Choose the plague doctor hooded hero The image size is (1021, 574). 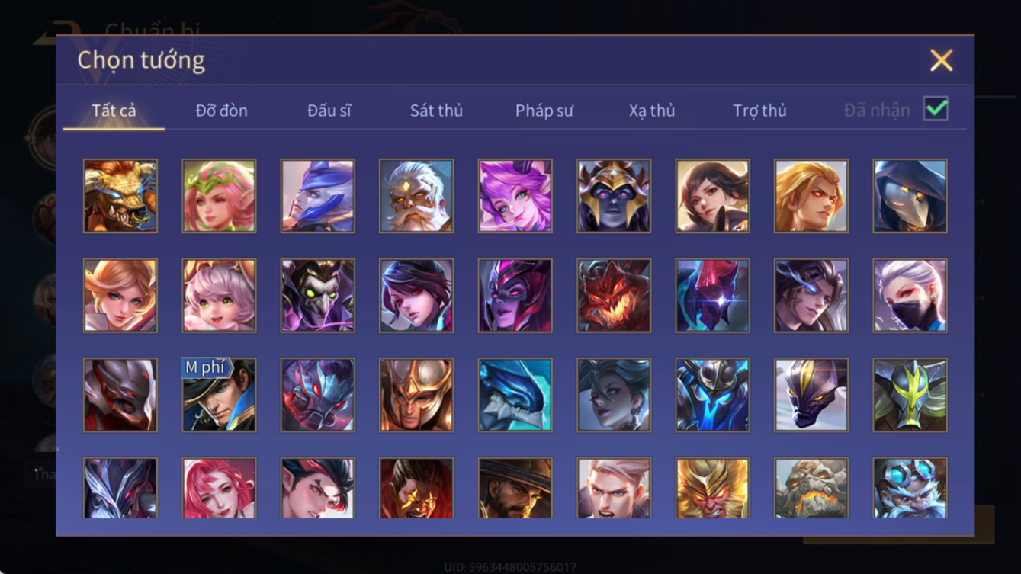click(x=910, y=196)
